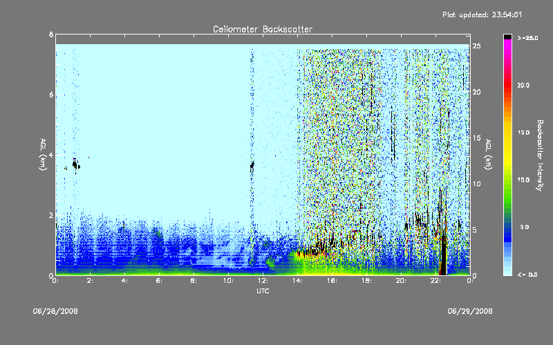
Task: Click the 4 km tick on left axis
Action: tap(51, 155)
